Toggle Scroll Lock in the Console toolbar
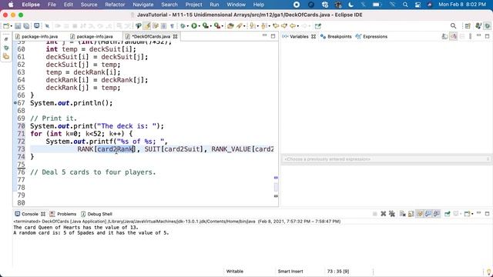493x277 pixels. point(411,214)
